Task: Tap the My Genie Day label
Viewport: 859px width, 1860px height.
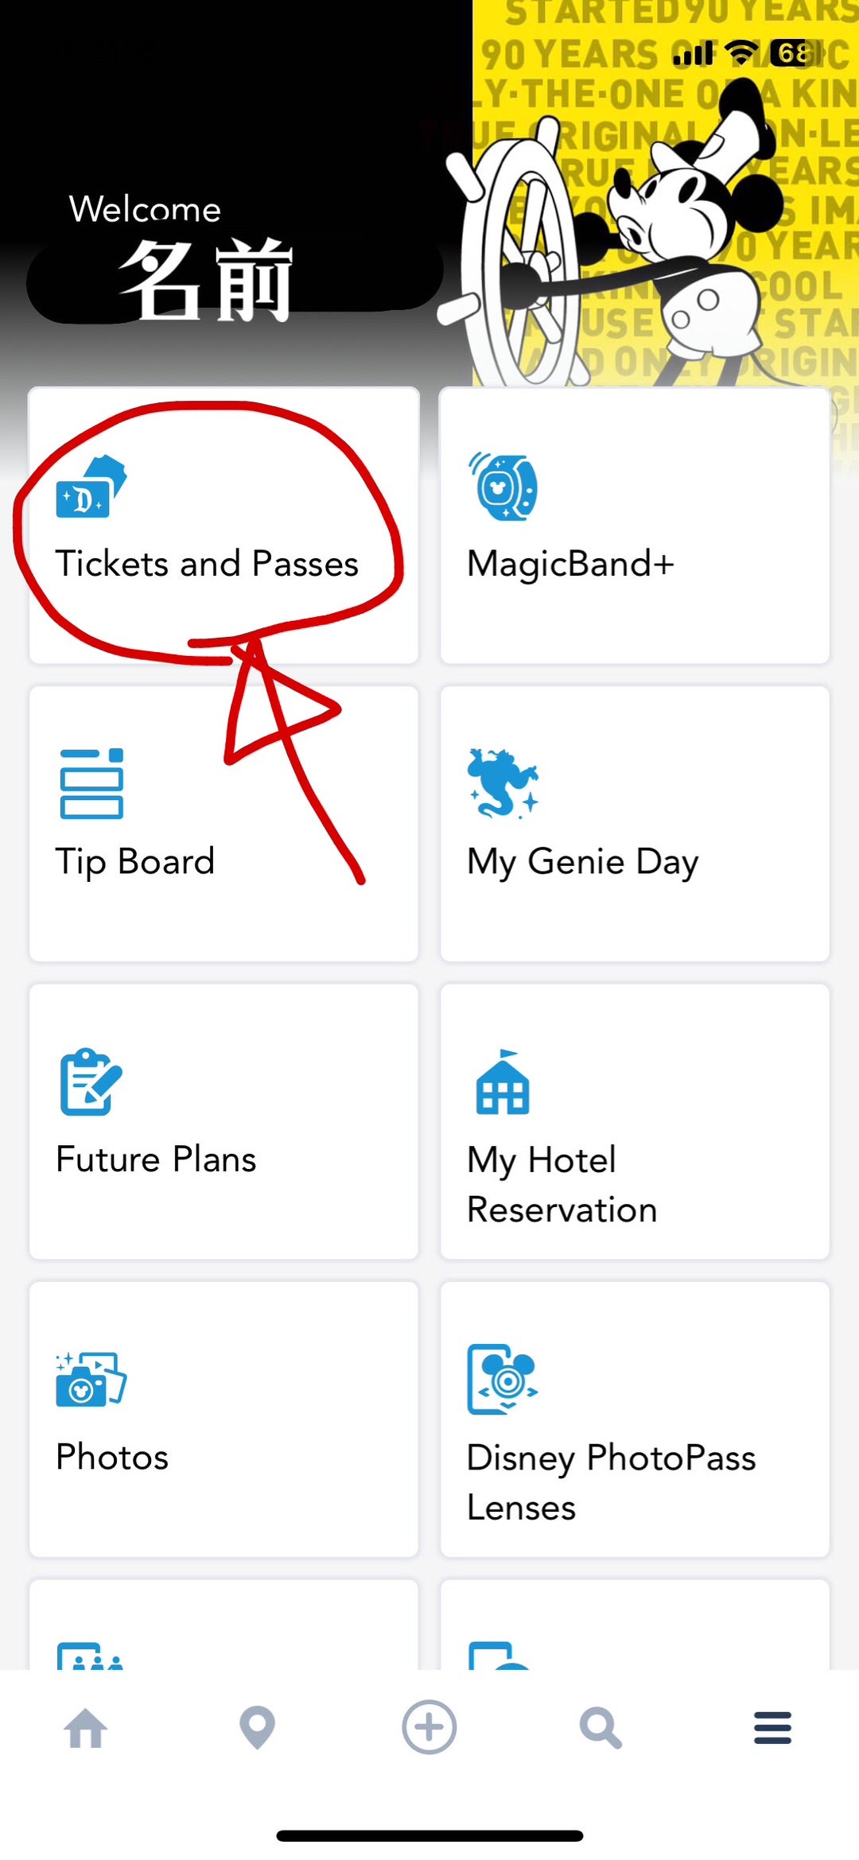Action: (x=582, y=862)
